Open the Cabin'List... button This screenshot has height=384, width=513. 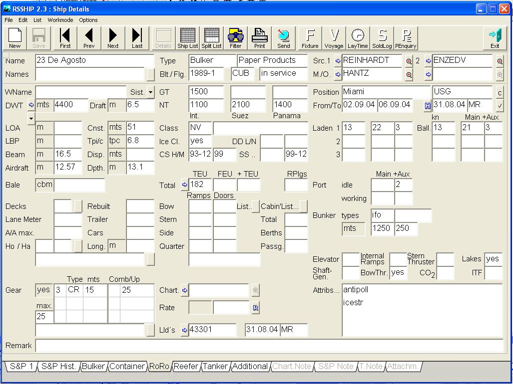[303, 206]
